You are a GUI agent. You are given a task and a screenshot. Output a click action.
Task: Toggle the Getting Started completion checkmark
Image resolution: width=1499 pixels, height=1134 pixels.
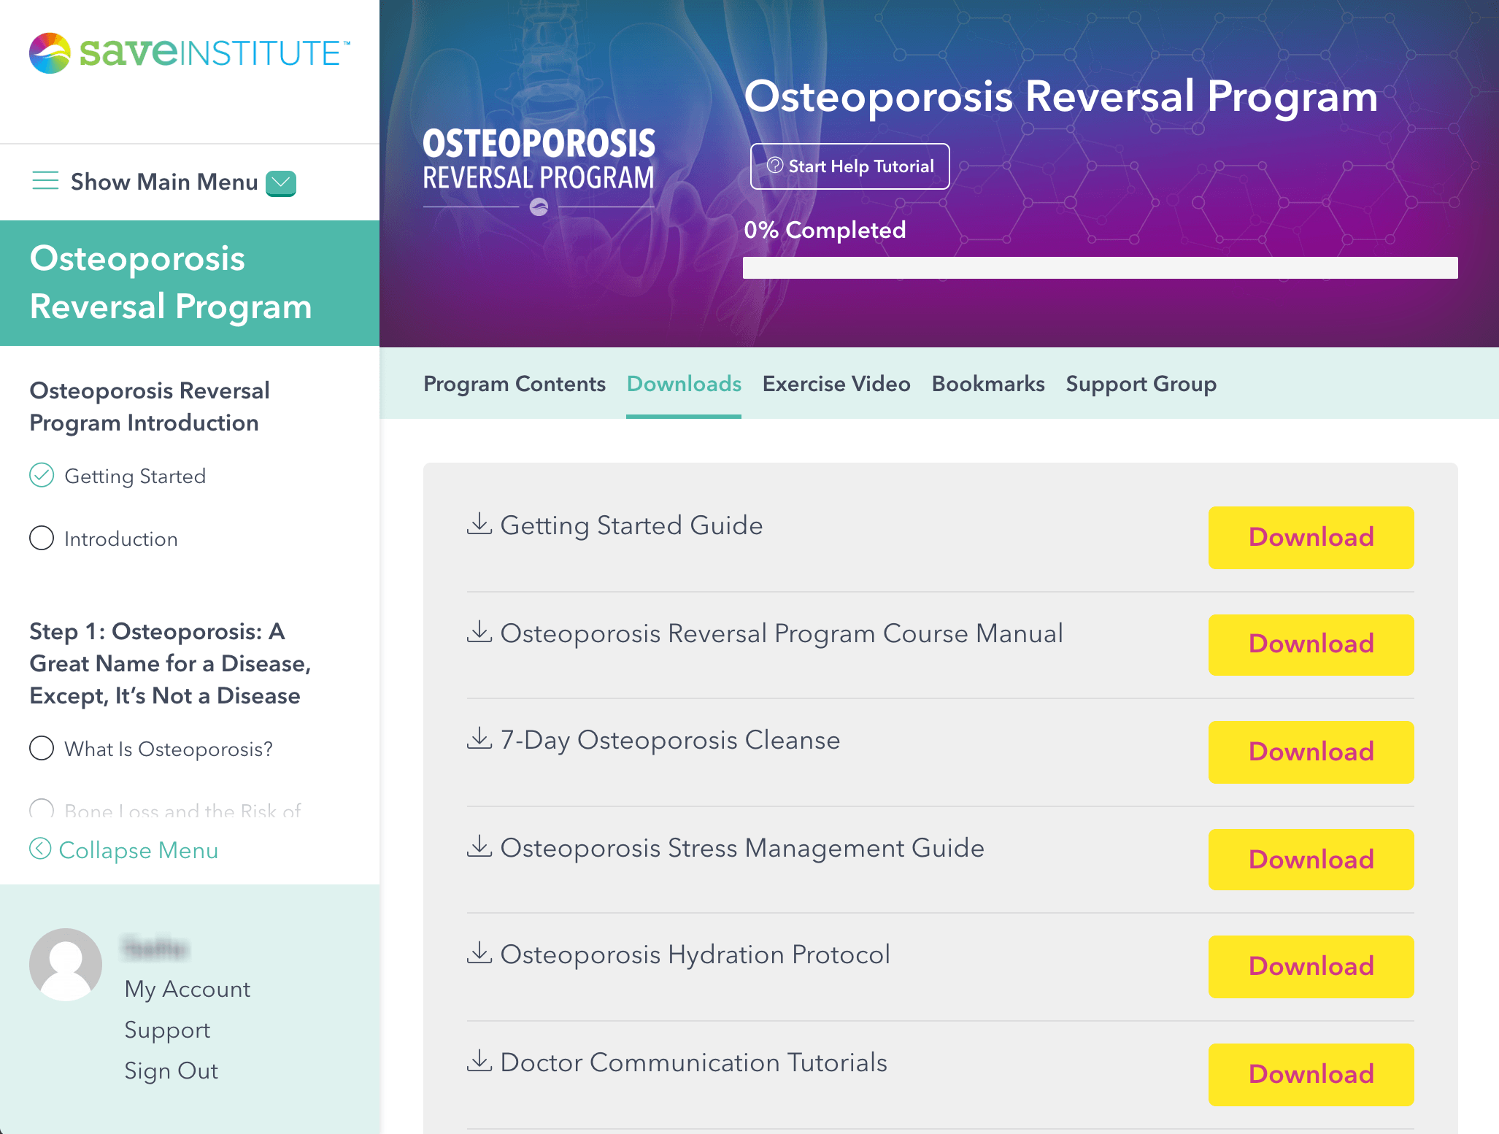42,475
